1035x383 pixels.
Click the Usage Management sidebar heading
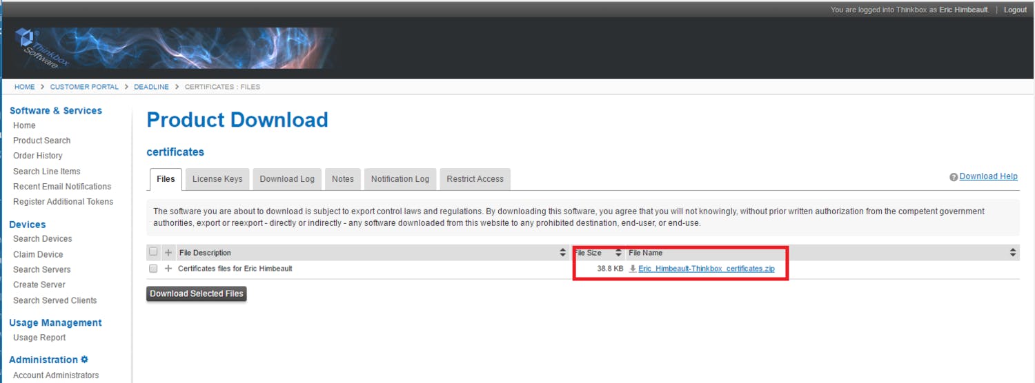tap(55, 322)
